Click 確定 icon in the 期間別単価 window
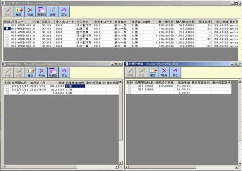This screenshot has height=171, width=242. point(30,72)
